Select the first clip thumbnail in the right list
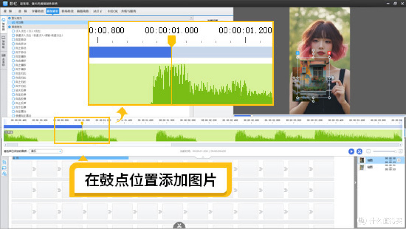Viewport: 406px width, 229px height. (362, 160)
